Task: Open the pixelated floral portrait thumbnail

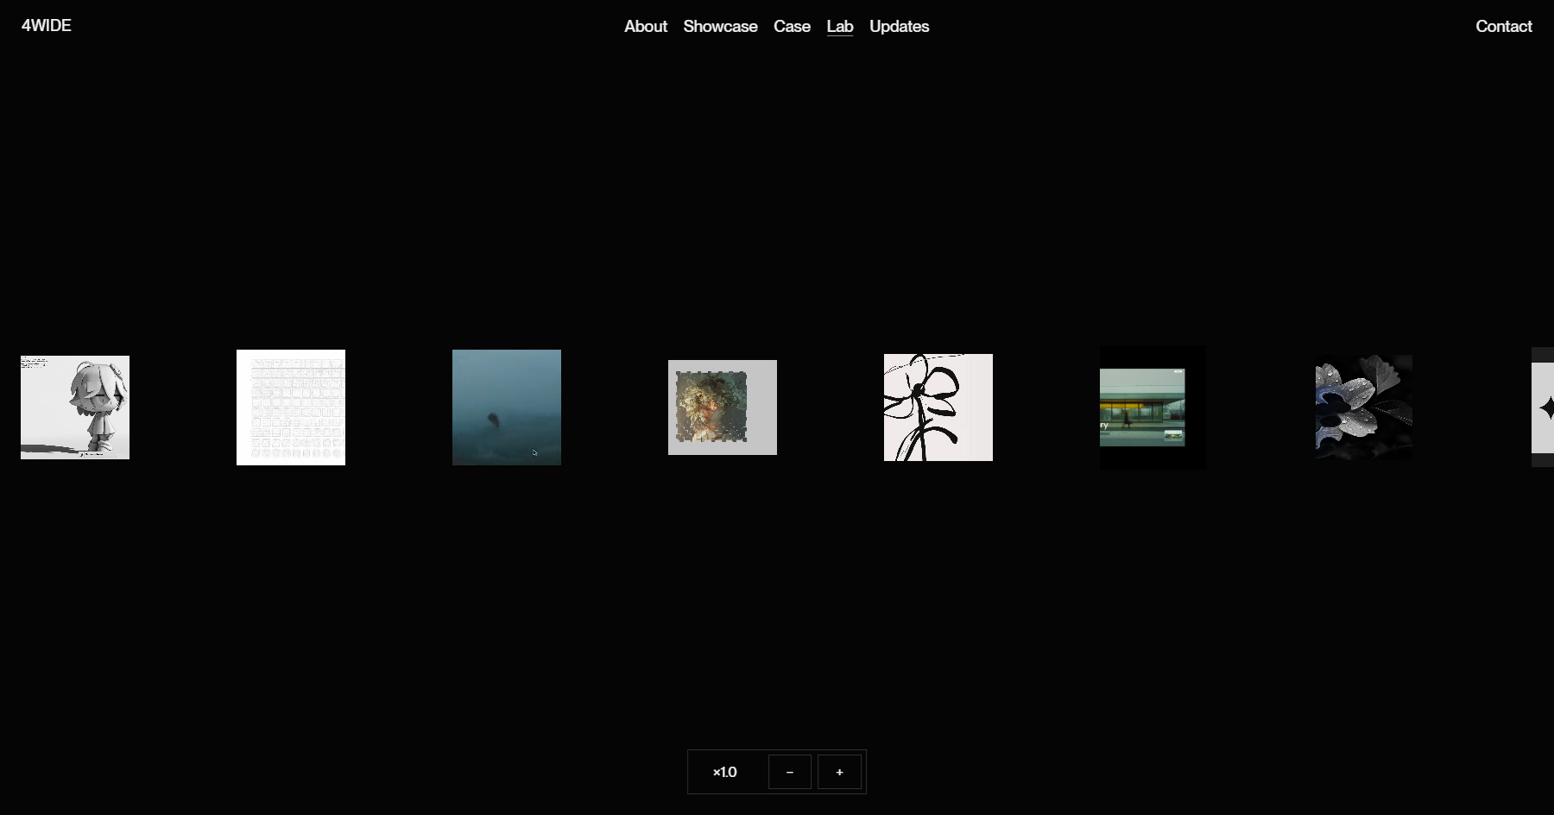Action: 722,407
